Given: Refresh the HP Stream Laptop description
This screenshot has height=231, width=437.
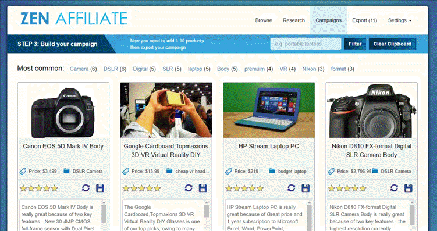Looking at the screenshot, I should [292, 188].
